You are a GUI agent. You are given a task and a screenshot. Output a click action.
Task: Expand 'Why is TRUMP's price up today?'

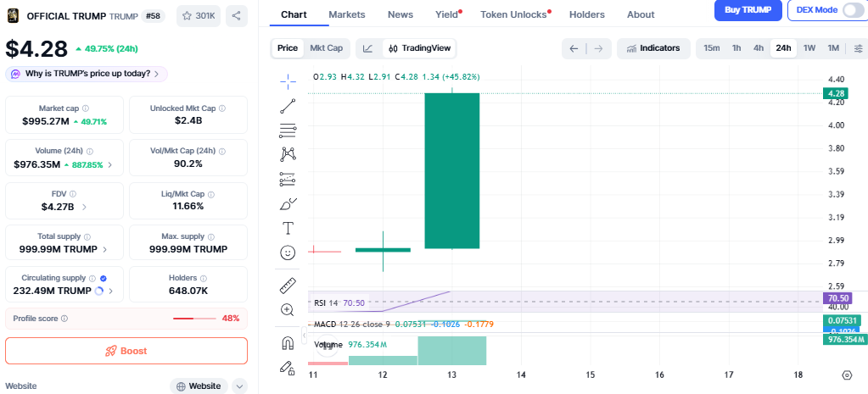click(87, 74)
